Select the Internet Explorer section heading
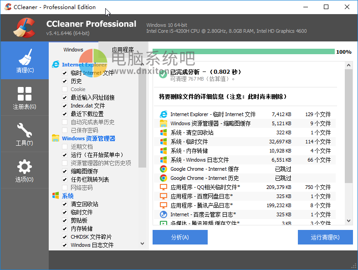Image resolution: width=358 pixels, height=270 pixels. [84, 65]
